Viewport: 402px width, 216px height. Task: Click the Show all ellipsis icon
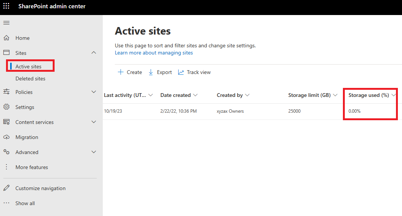[6, 203]
